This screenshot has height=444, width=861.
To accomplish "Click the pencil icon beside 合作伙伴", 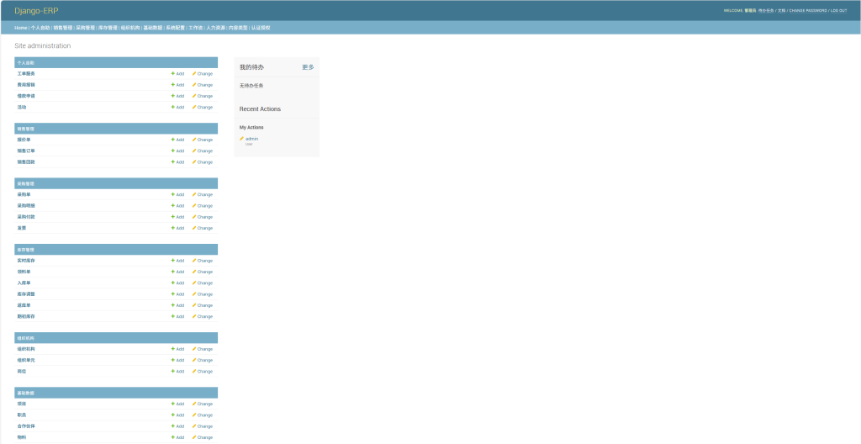I will tap(194, 426).
